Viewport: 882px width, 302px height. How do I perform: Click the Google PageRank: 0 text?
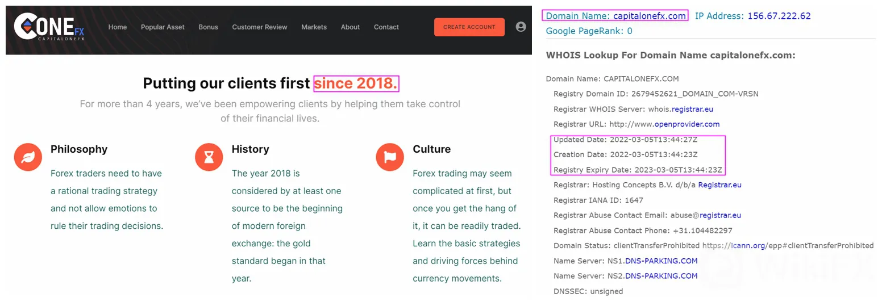pyautogui.click(x=589, y=31)
